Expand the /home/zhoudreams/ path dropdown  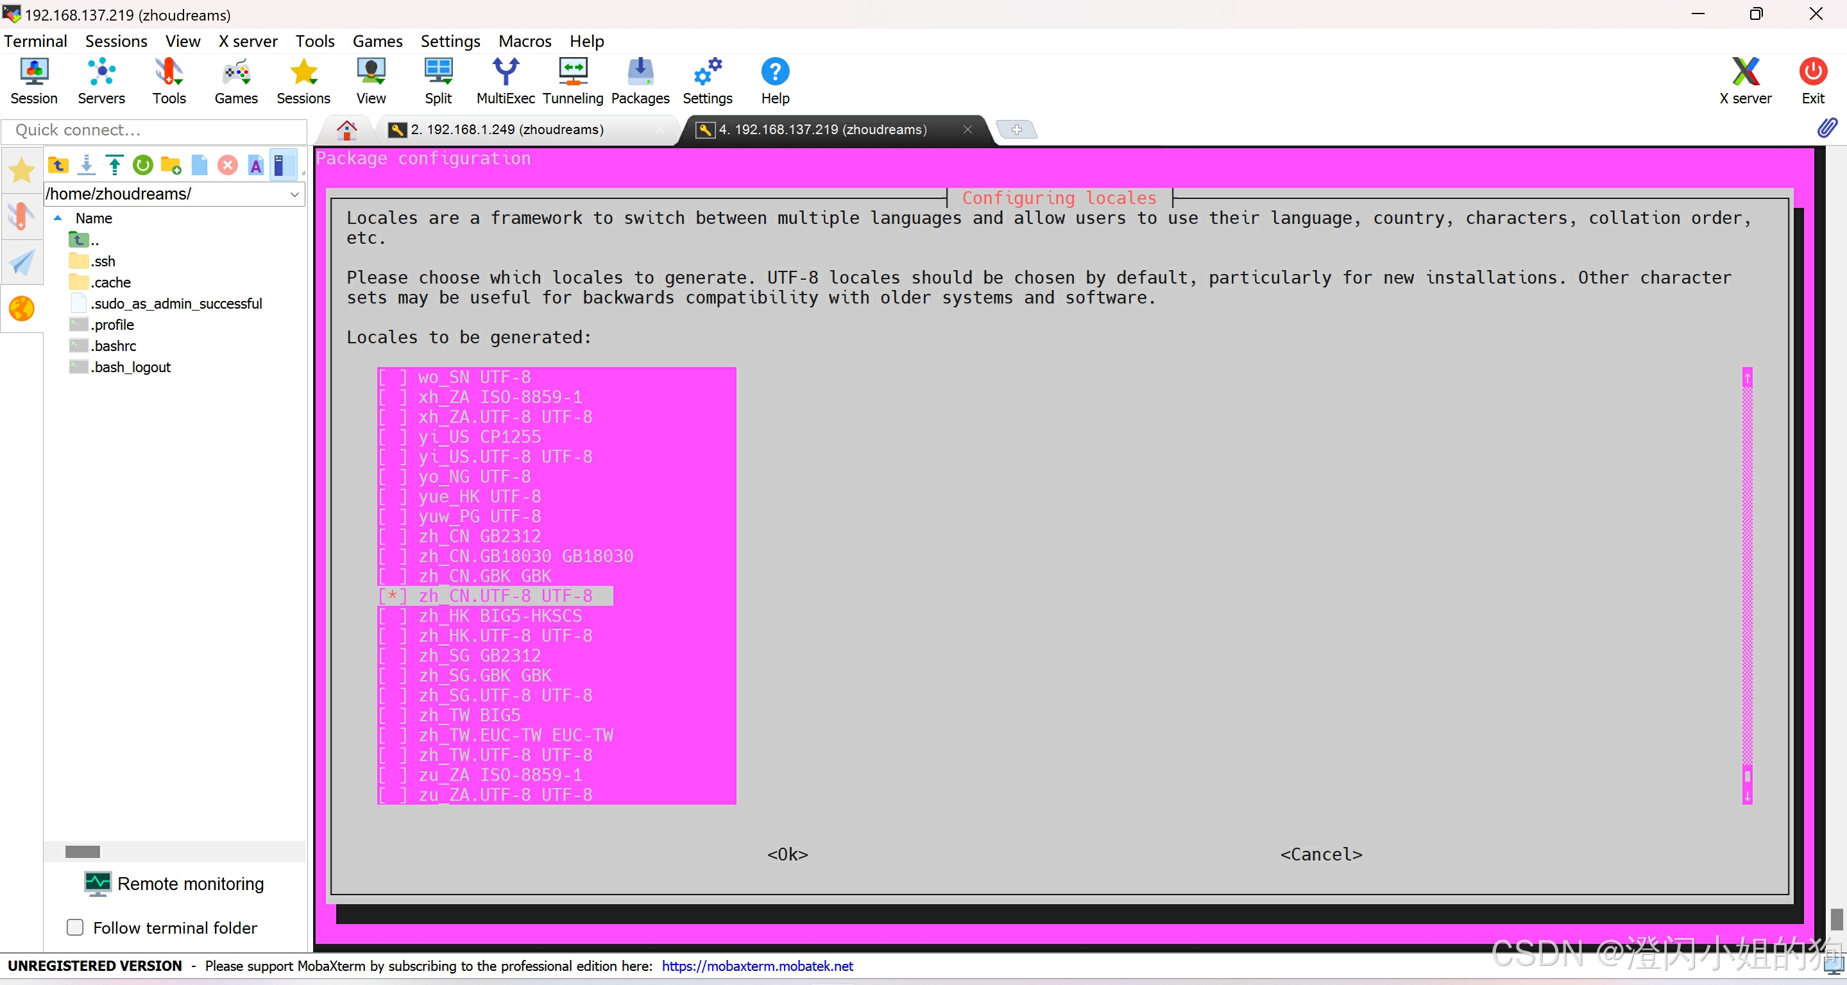[x=294, y=194]
